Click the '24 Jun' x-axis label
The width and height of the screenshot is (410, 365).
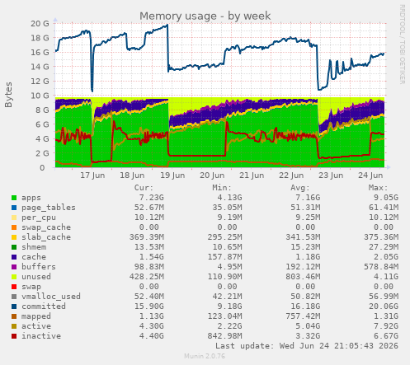tap(370, 175)
